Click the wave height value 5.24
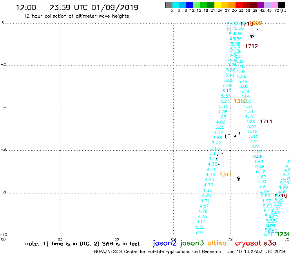290x255 pixels. point(245,91)
